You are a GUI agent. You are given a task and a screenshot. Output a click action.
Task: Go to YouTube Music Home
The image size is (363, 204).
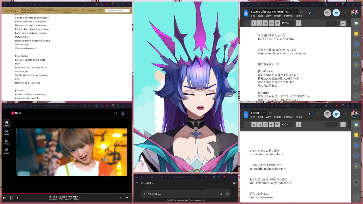[x=7, y=123]
